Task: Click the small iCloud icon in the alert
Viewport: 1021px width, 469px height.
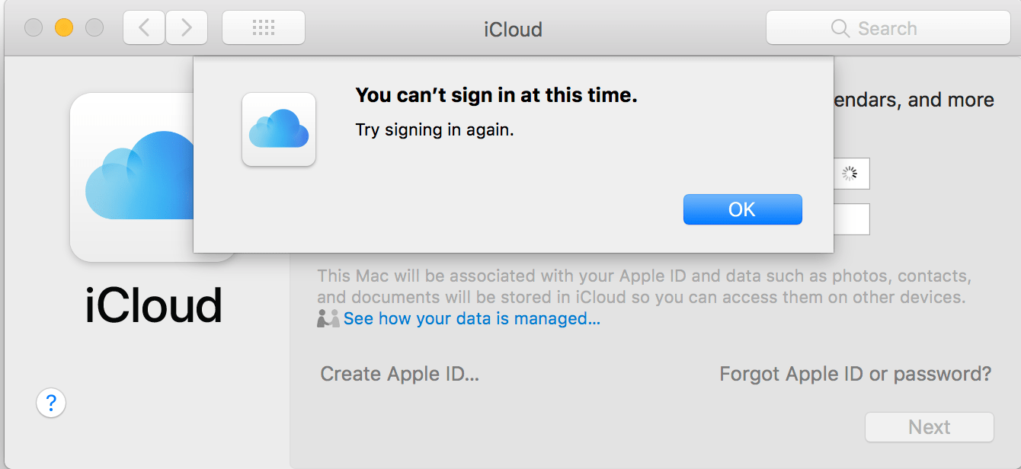Action: (279, 129)
